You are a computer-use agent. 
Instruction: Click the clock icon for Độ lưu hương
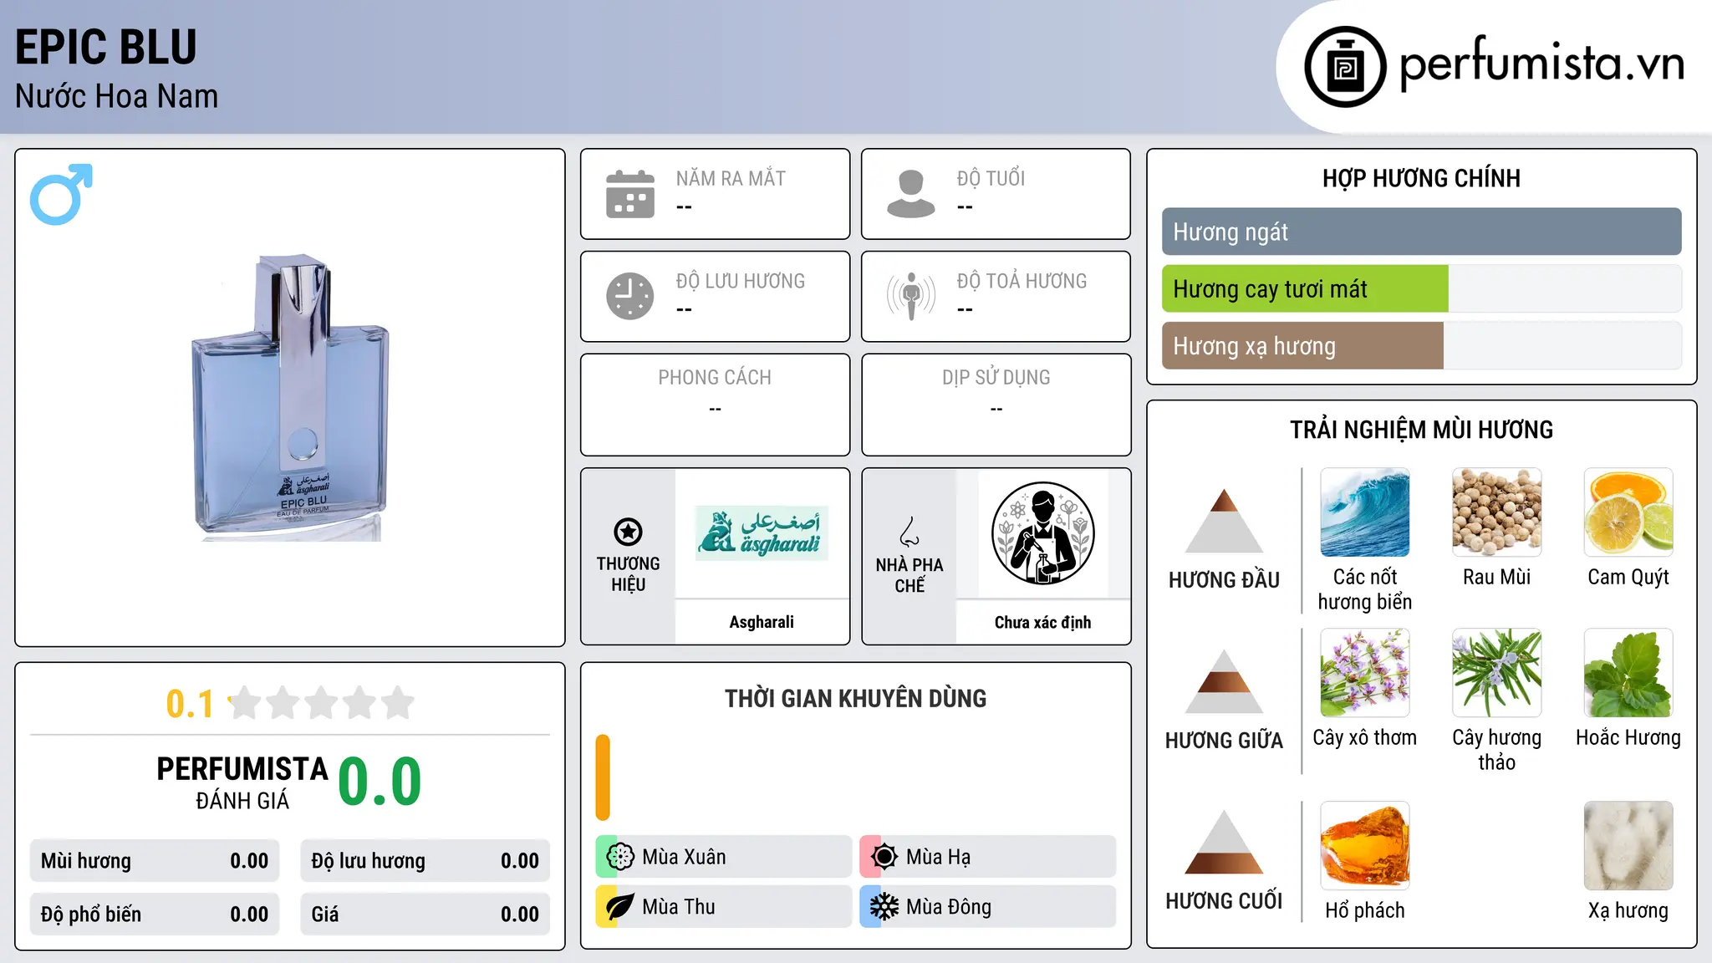click(x=630, y=296)
